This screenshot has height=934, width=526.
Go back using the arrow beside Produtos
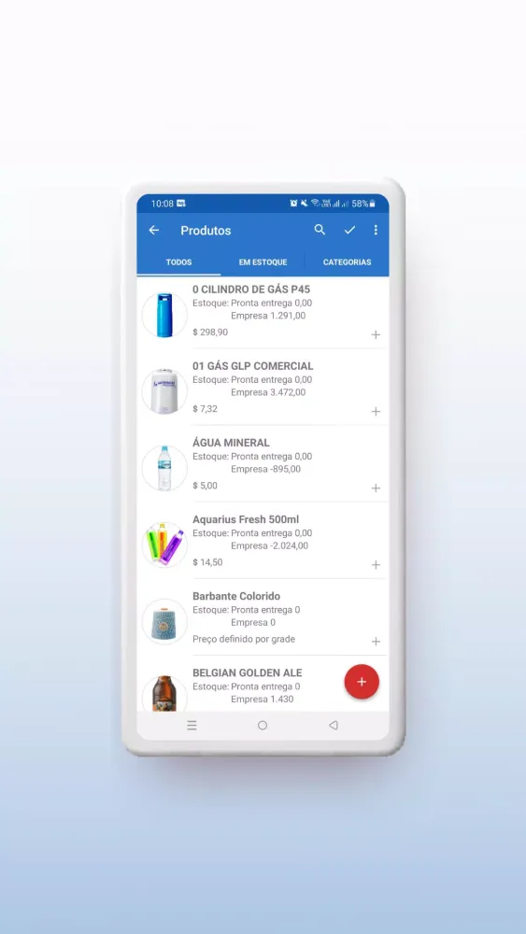[154, 230]
